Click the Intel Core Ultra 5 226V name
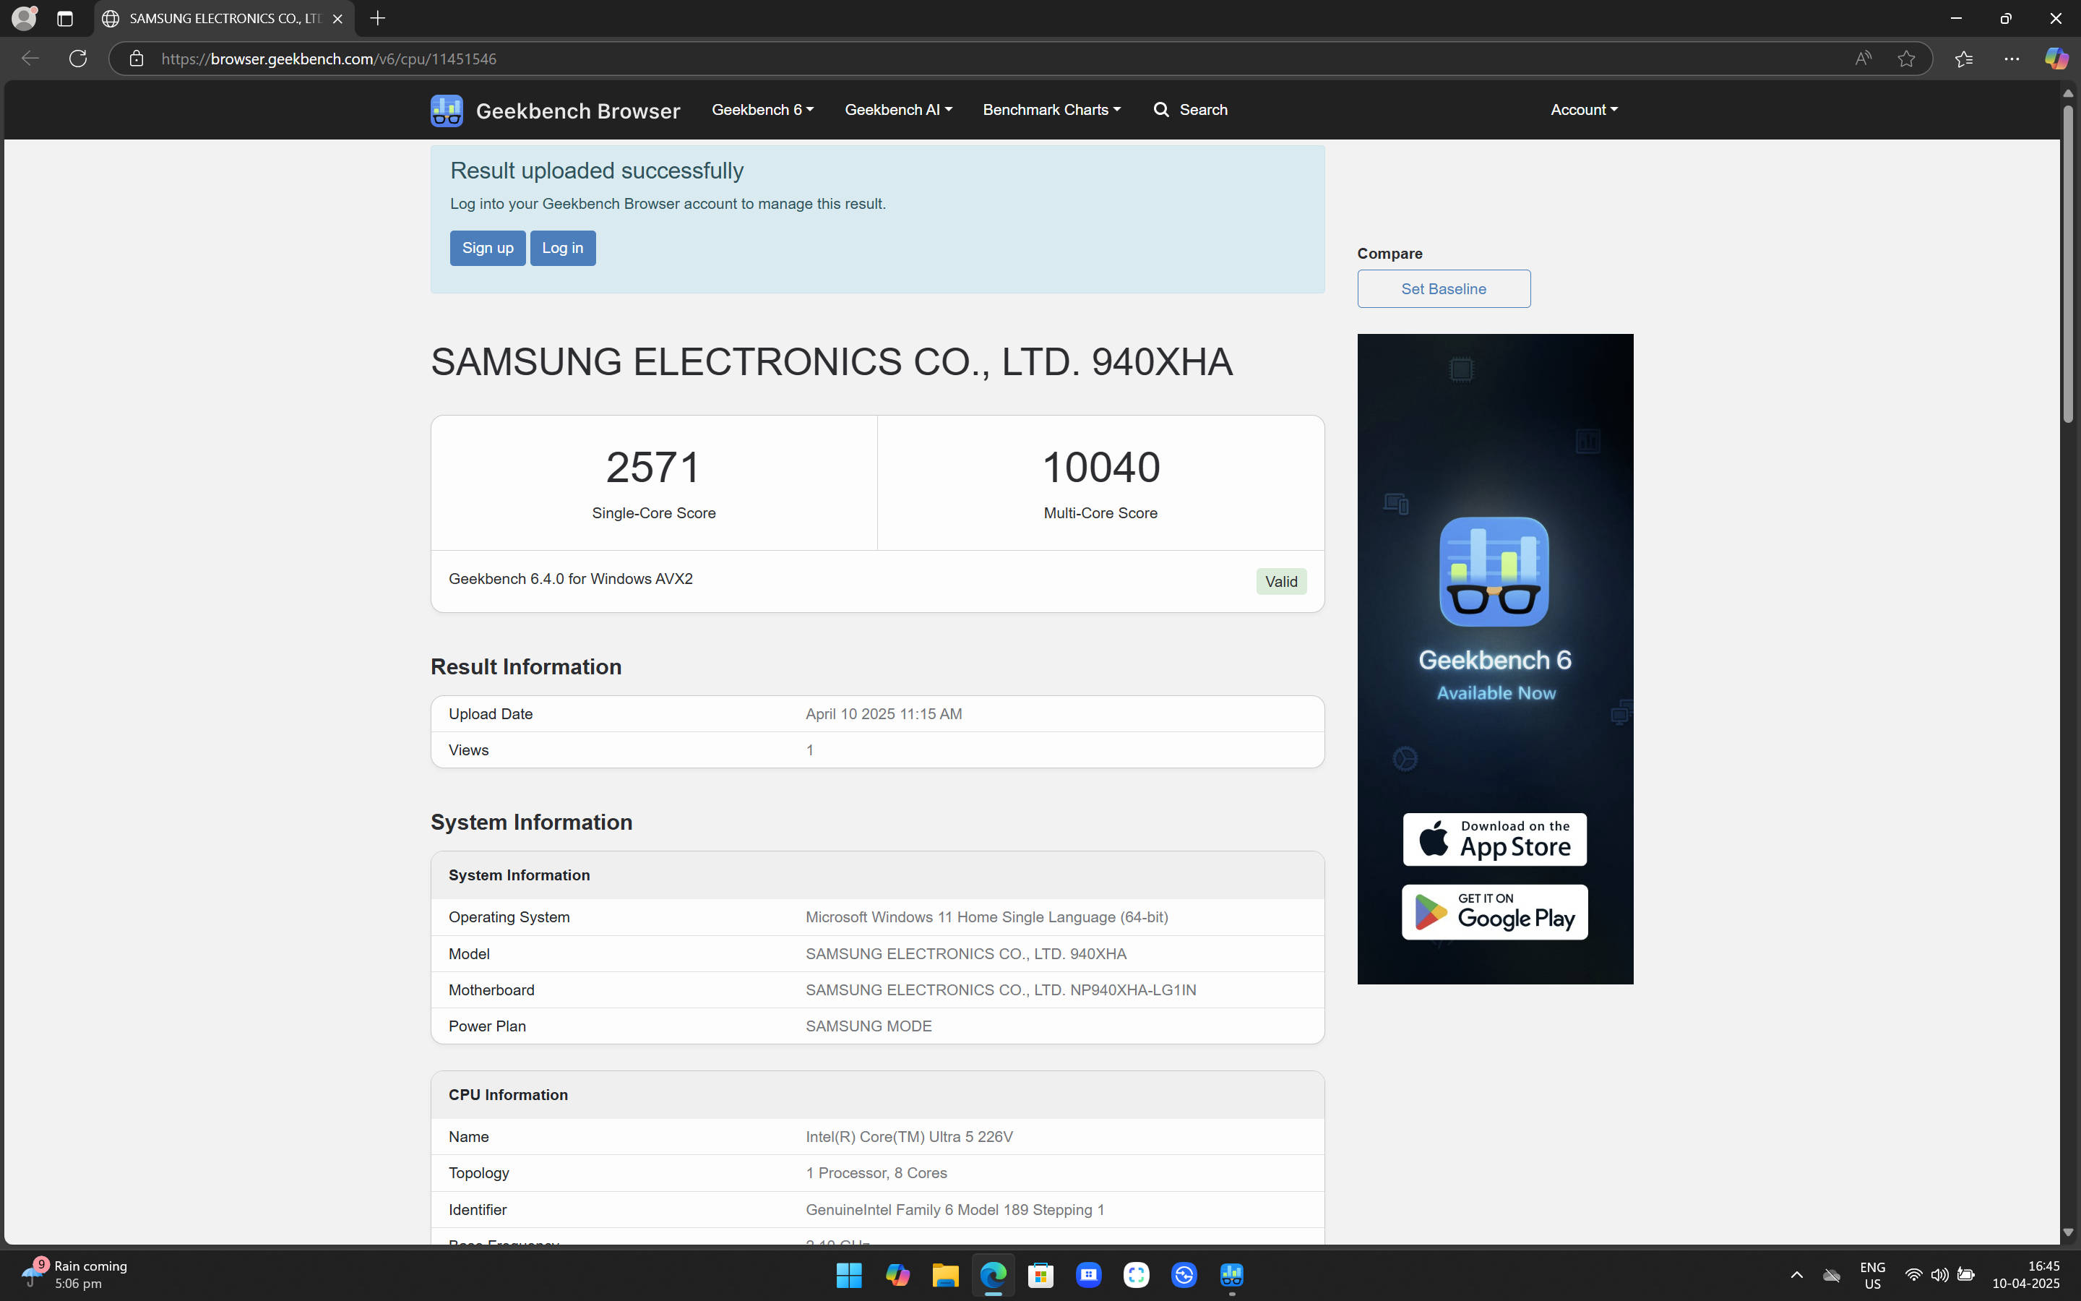Screen dimensions: 2081x1301 tap(909, 1135)
